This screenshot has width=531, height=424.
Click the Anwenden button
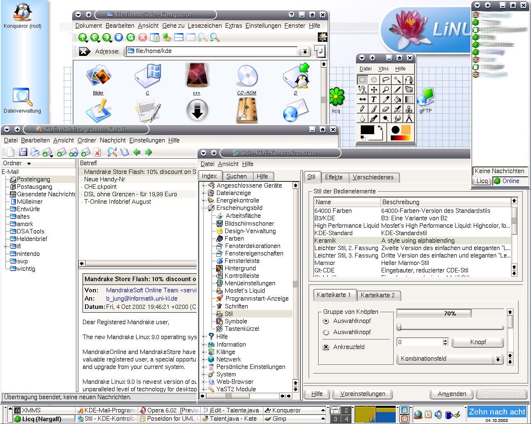pyautogui.click(x=452, y=394)
